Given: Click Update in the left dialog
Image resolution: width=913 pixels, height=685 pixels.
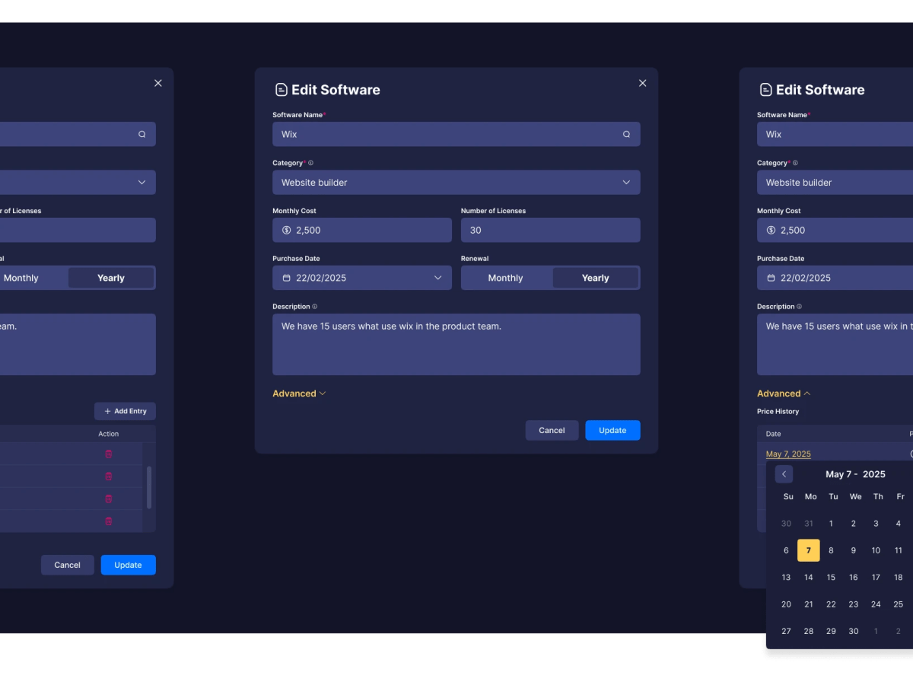Looking at the screenshot, I should click(x=128, y=565).
